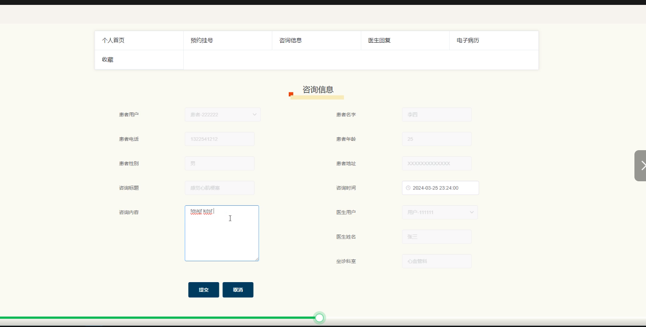Screen dimensions: 646x327
Task: Click the 咨询信息 page heading
Action: click(x=318, y=90)
